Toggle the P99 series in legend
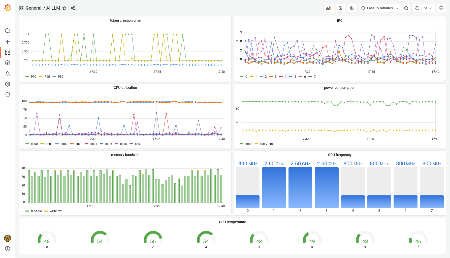Screen dimensions: 450x258 pos(34,77)
